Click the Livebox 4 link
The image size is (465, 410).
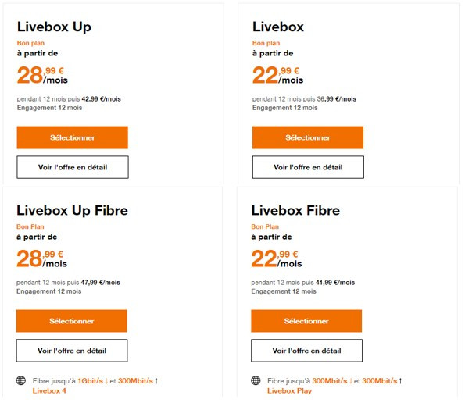tap(49, 390)
